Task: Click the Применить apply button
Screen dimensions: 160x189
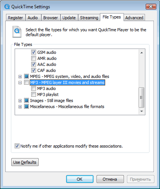Action: click(140, 179)
